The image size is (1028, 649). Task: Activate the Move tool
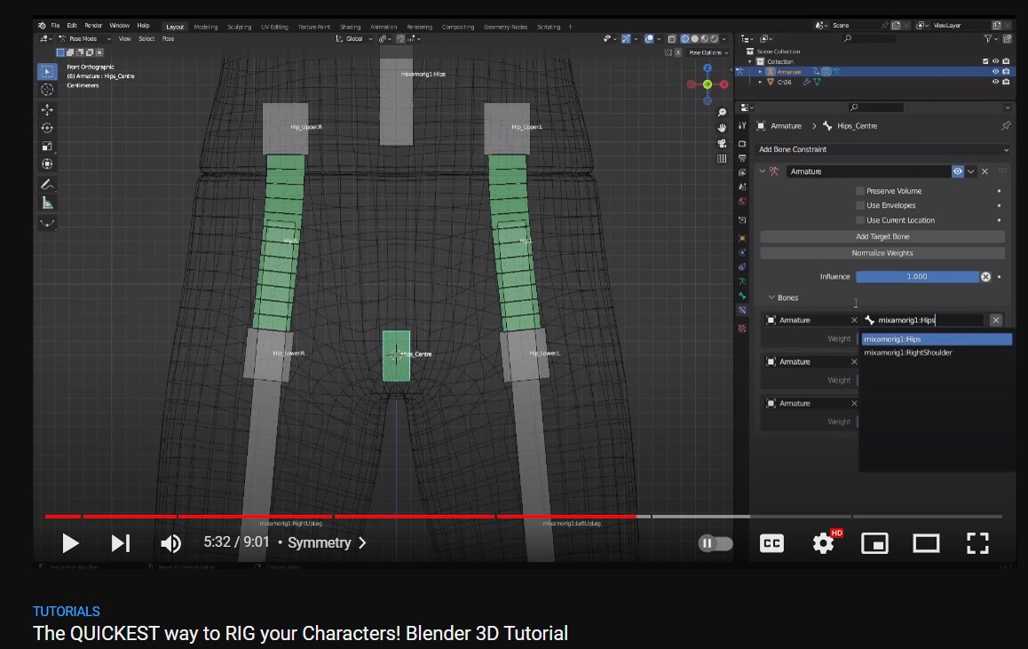coord(47,109)
